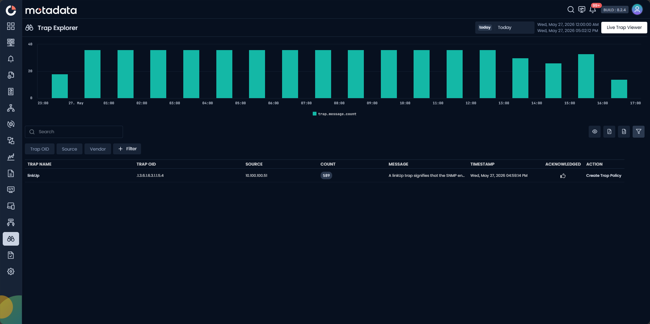This screenshot has width=650, height=324.
Task: Open the notifications bell with 99+ badge
Action: coord(593,10)
